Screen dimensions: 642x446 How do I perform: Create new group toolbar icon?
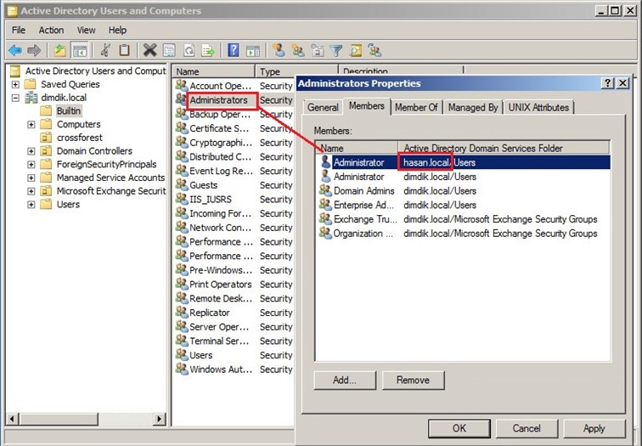(298, 50)
